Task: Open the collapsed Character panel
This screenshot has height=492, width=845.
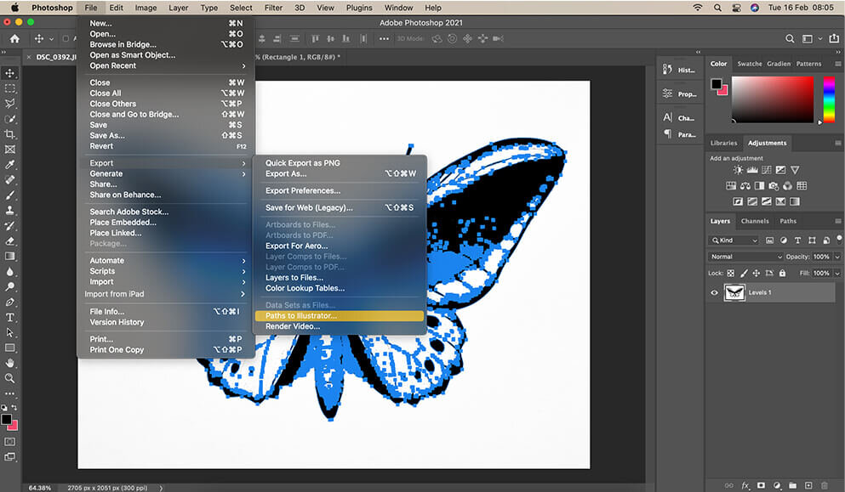Action: (x=678, y=118)
